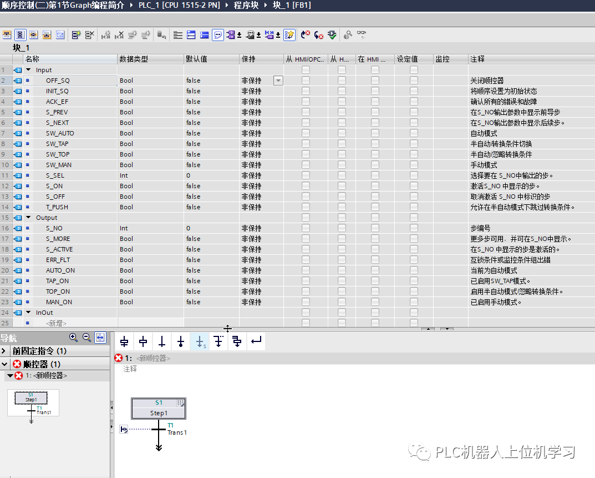Insert an alternative branch in the GRAPH chart

[218, 342]
